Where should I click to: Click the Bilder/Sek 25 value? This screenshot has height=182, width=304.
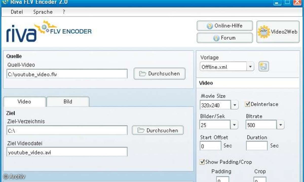coord(215,125)
